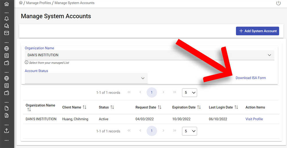Click the breadcrumb home icon
Screen dimensions: 287x148
pyautogui.click(x=21, y=3)
